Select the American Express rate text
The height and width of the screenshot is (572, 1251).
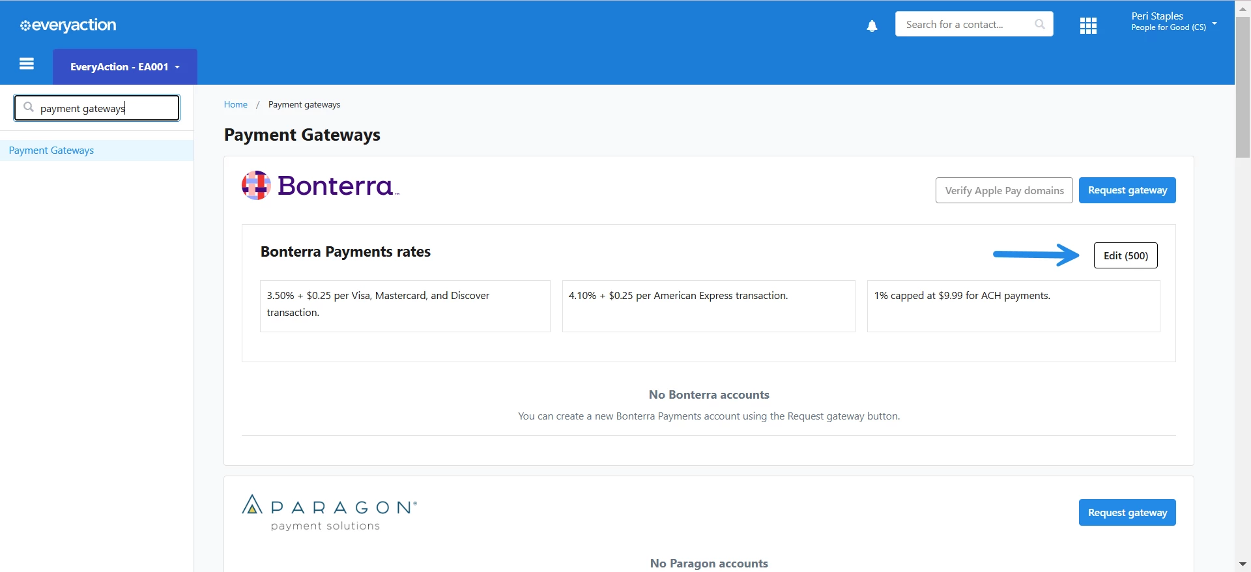678,296
